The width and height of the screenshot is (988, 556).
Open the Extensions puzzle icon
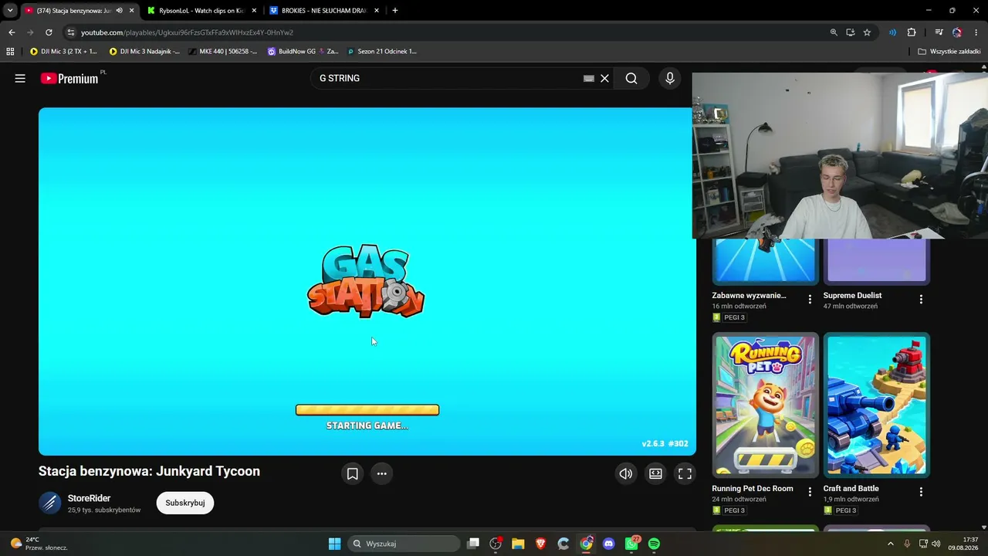(912, 32)
